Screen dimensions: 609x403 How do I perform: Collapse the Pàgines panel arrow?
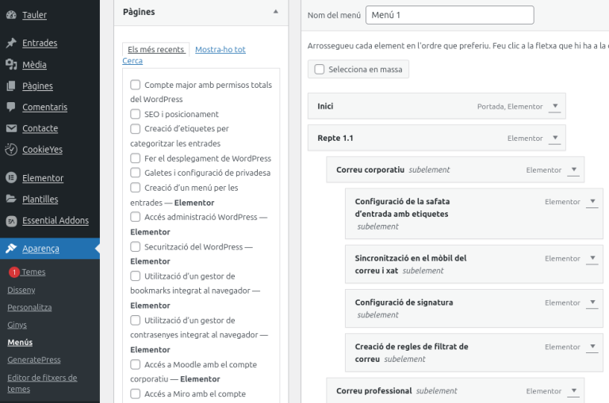pos(275,12)
